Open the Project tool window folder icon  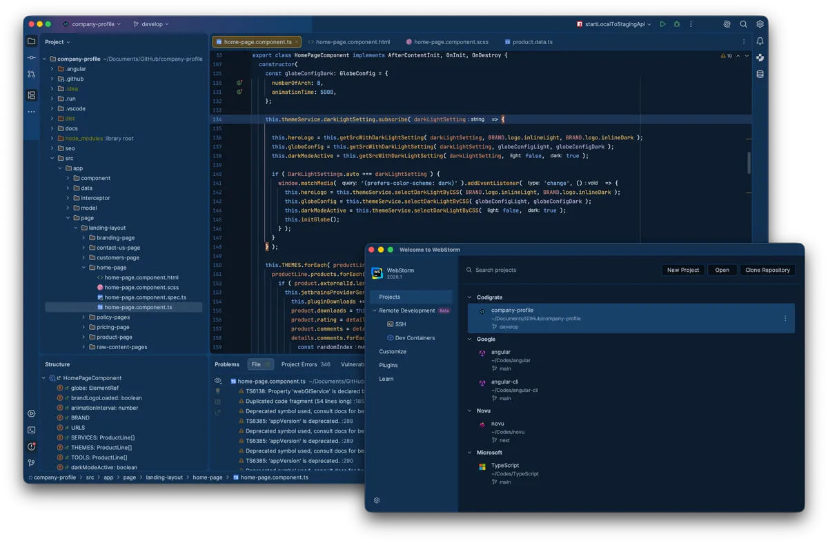(31, 41)
